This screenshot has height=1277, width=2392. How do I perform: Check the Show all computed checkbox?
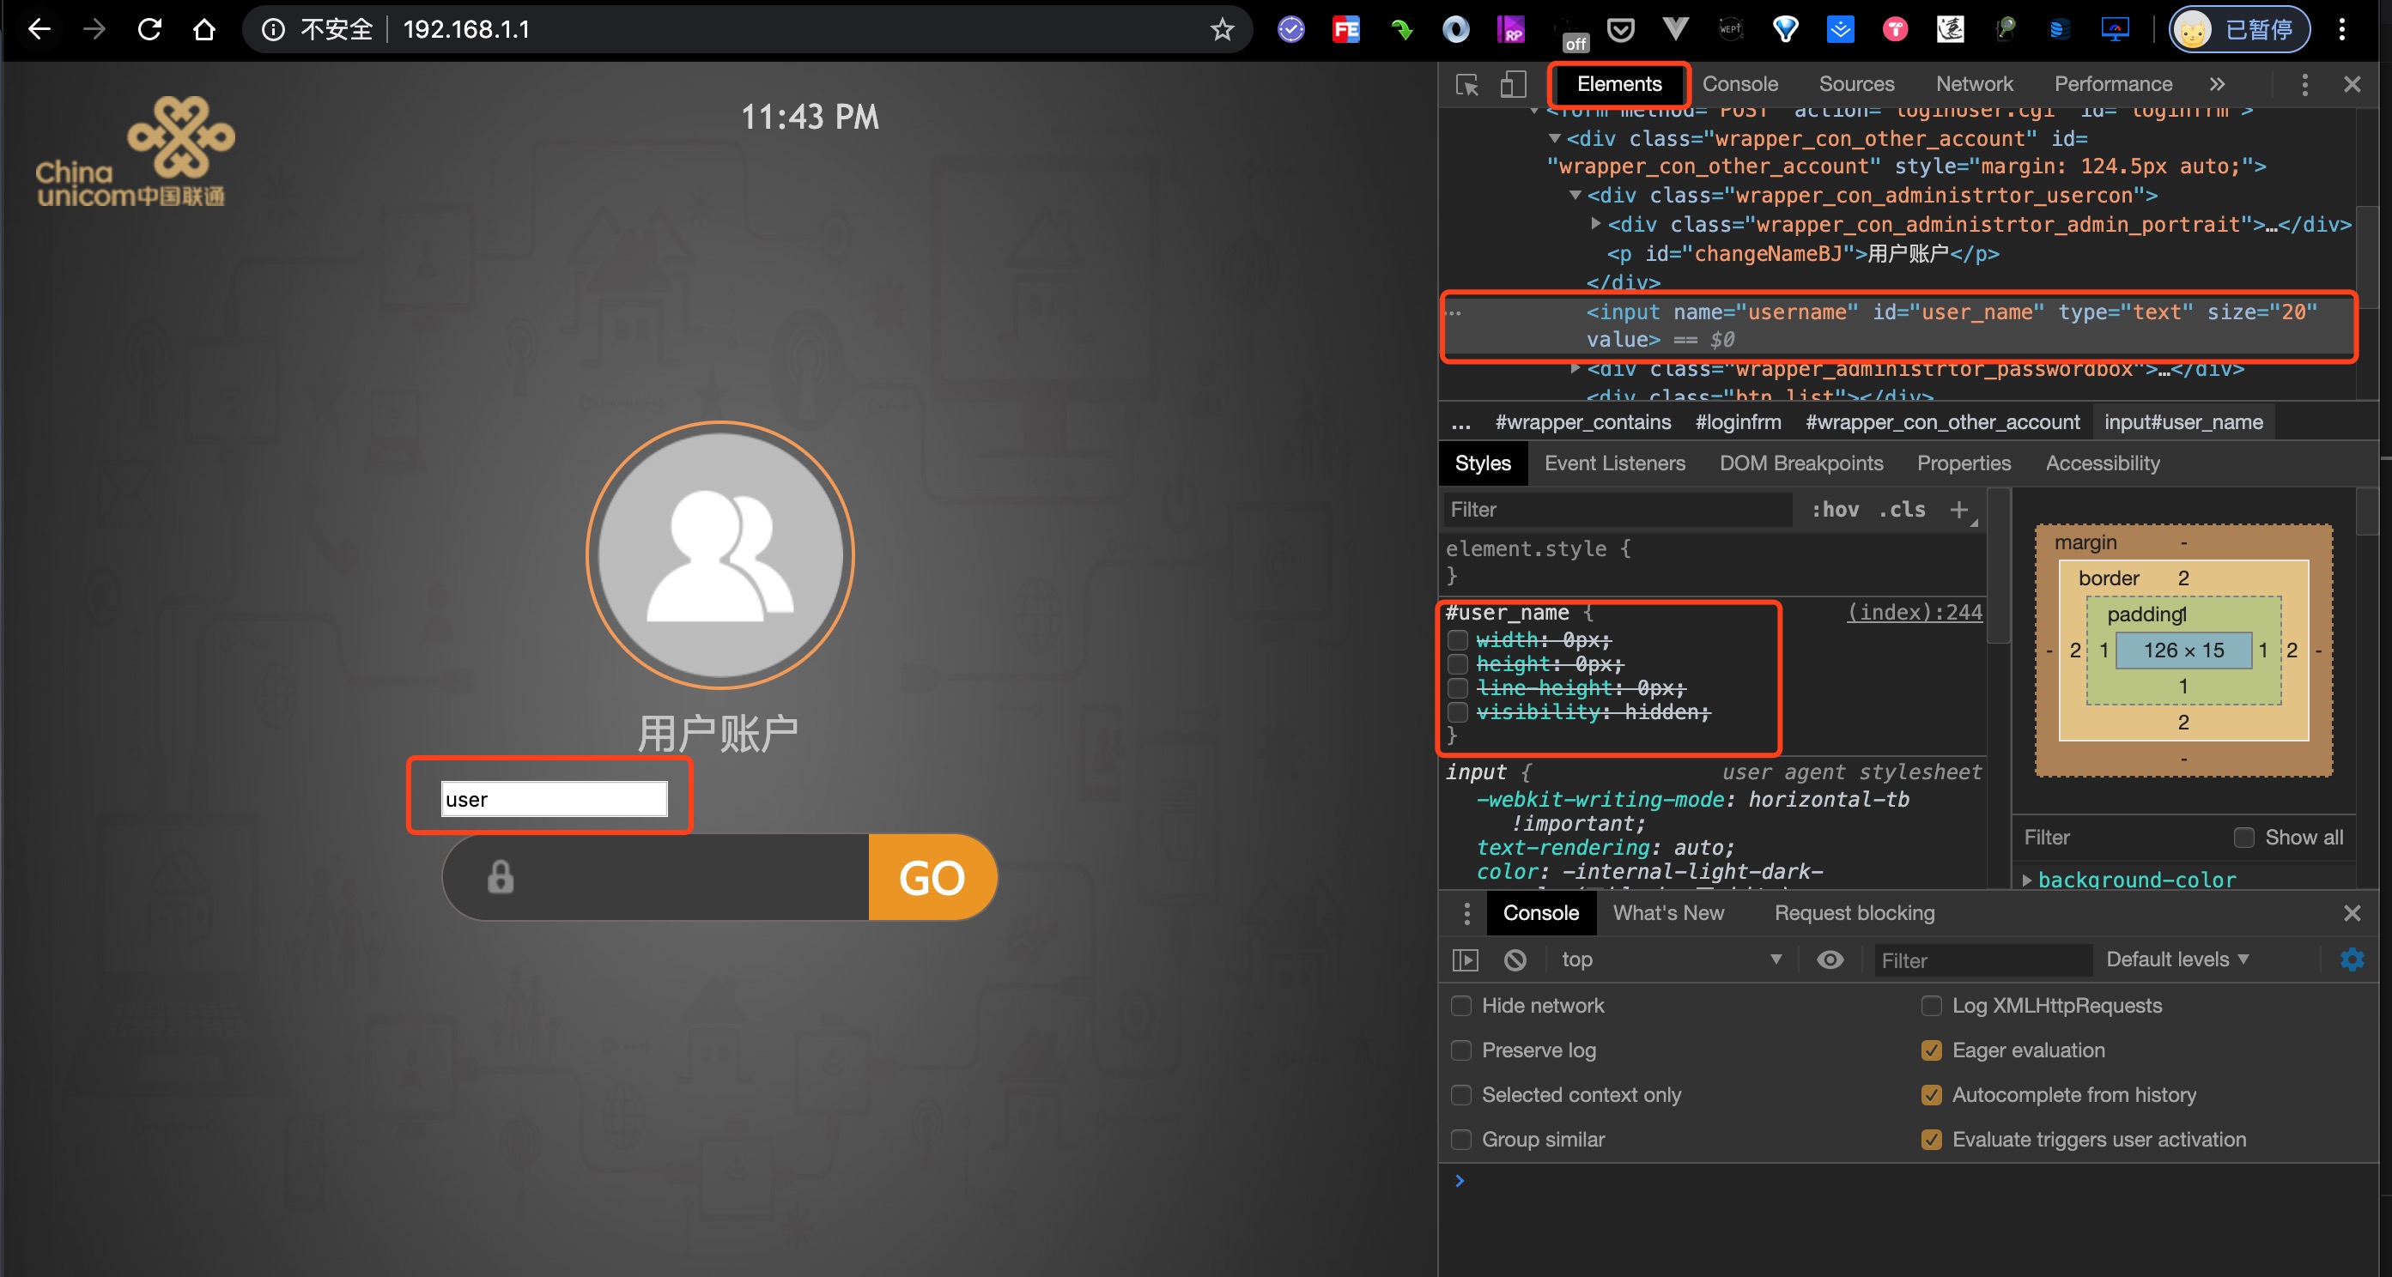[2243, 838]
